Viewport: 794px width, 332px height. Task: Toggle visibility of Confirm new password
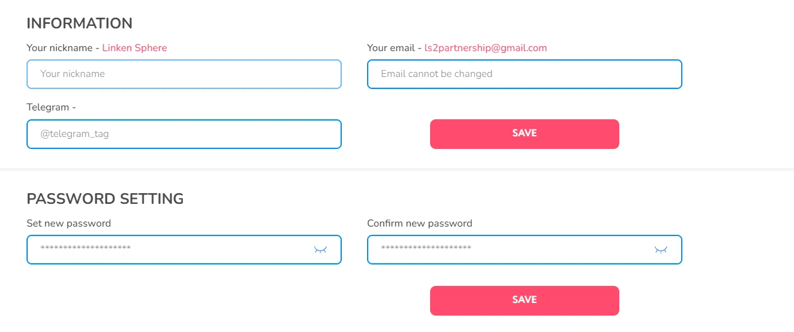pos(660,250)
